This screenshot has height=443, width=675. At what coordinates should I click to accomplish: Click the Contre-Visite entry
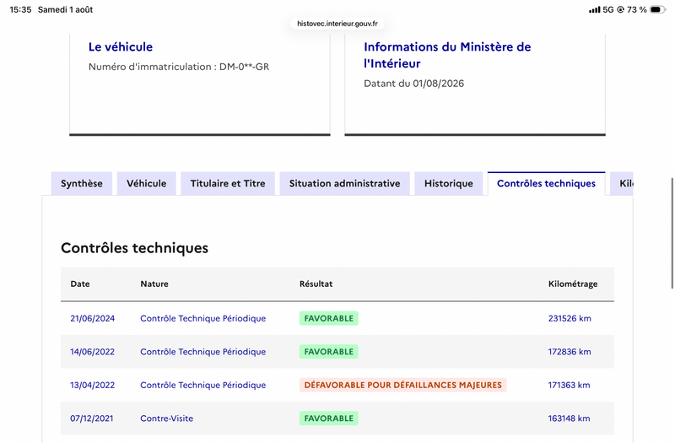coord(166,419)
